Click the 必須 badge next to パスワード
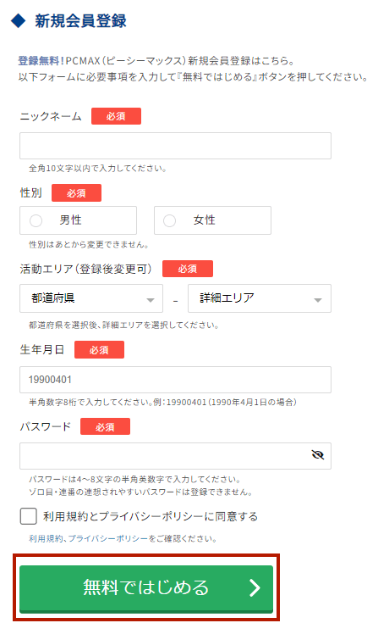The width and height of the screenshot is (389, 623). click(105, 426)
